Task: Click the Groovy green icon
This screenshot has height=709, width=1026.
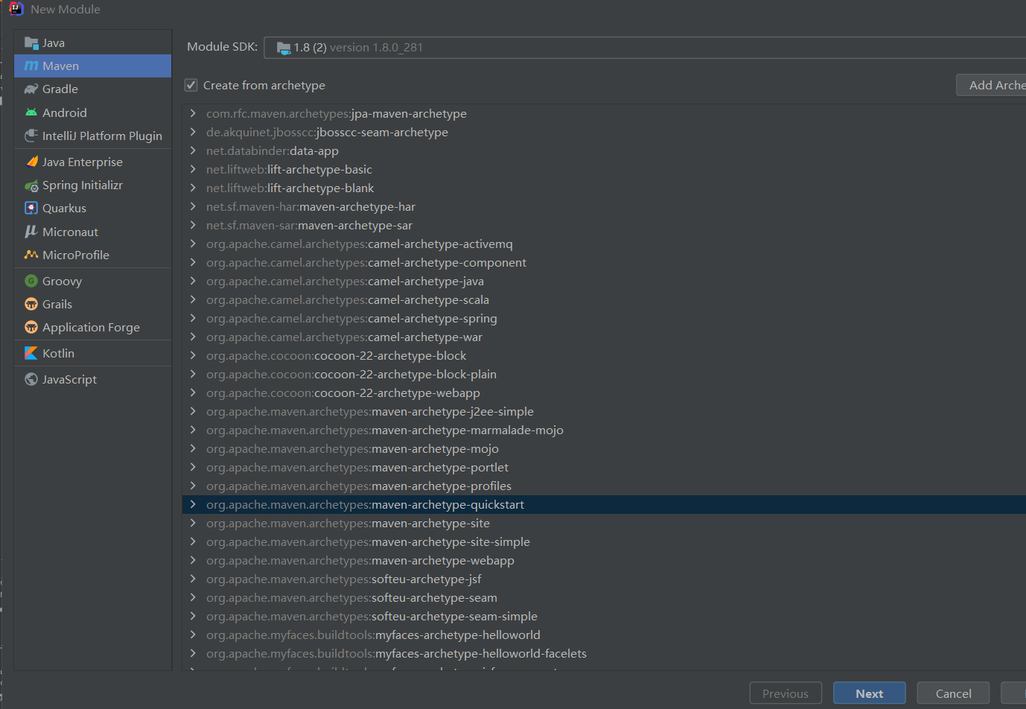Action: (x=31, y=281)
